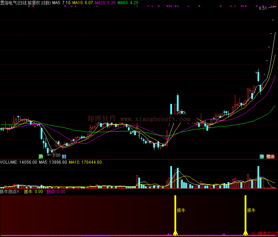Click the green 跌 badge icon

[x=41, y=156]
